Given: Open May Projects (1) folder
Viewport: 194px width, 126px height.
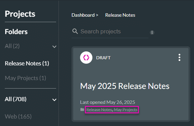Looking at the screenshot, I should point(25,78).
